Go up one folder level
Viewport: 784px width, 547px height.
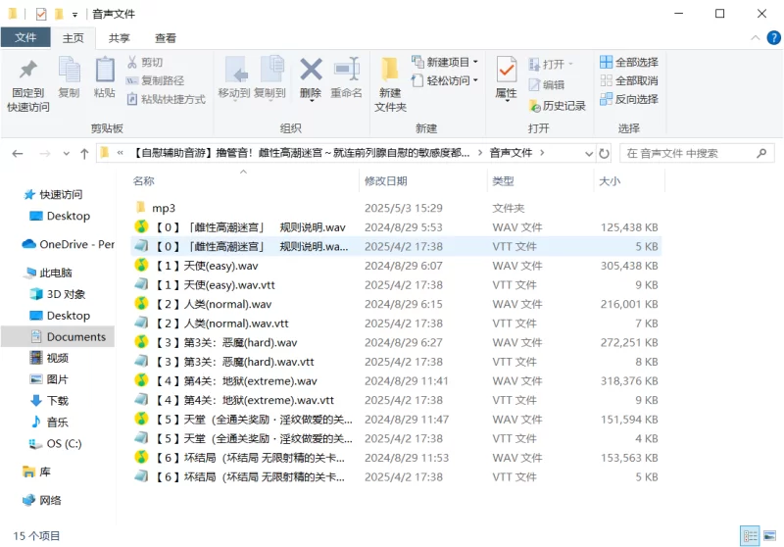pos(84,154)
